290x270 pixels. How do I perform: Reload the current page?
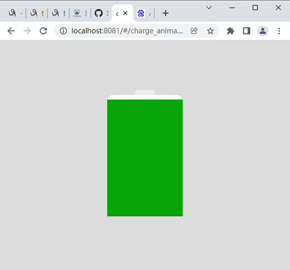43,31
